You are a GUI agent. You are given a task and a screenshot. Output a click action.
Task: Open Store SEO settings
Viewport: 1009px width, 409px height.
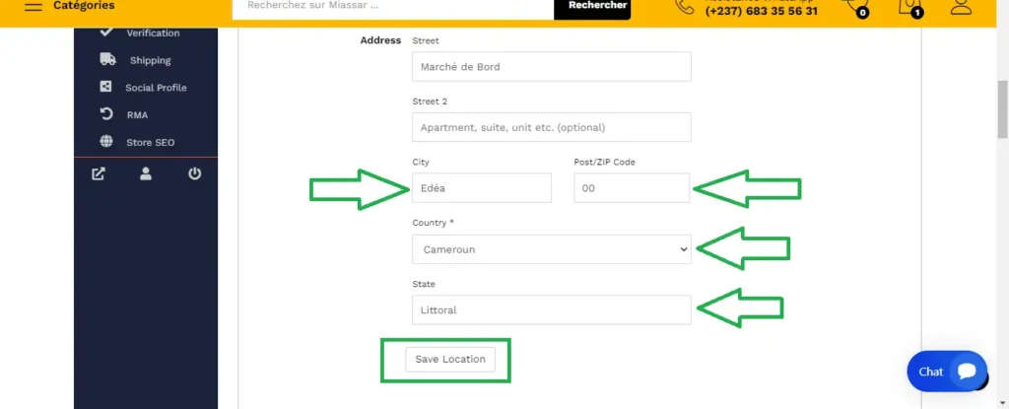click(150, 143)
